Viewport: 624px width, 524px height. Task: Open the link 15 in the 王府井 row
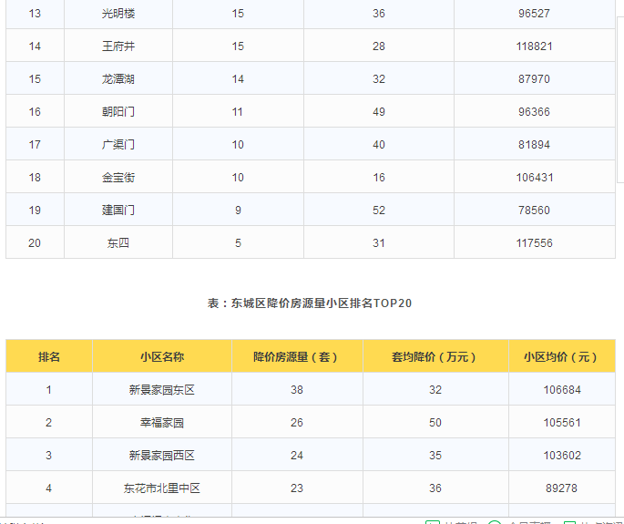click(x=238, y=46)
